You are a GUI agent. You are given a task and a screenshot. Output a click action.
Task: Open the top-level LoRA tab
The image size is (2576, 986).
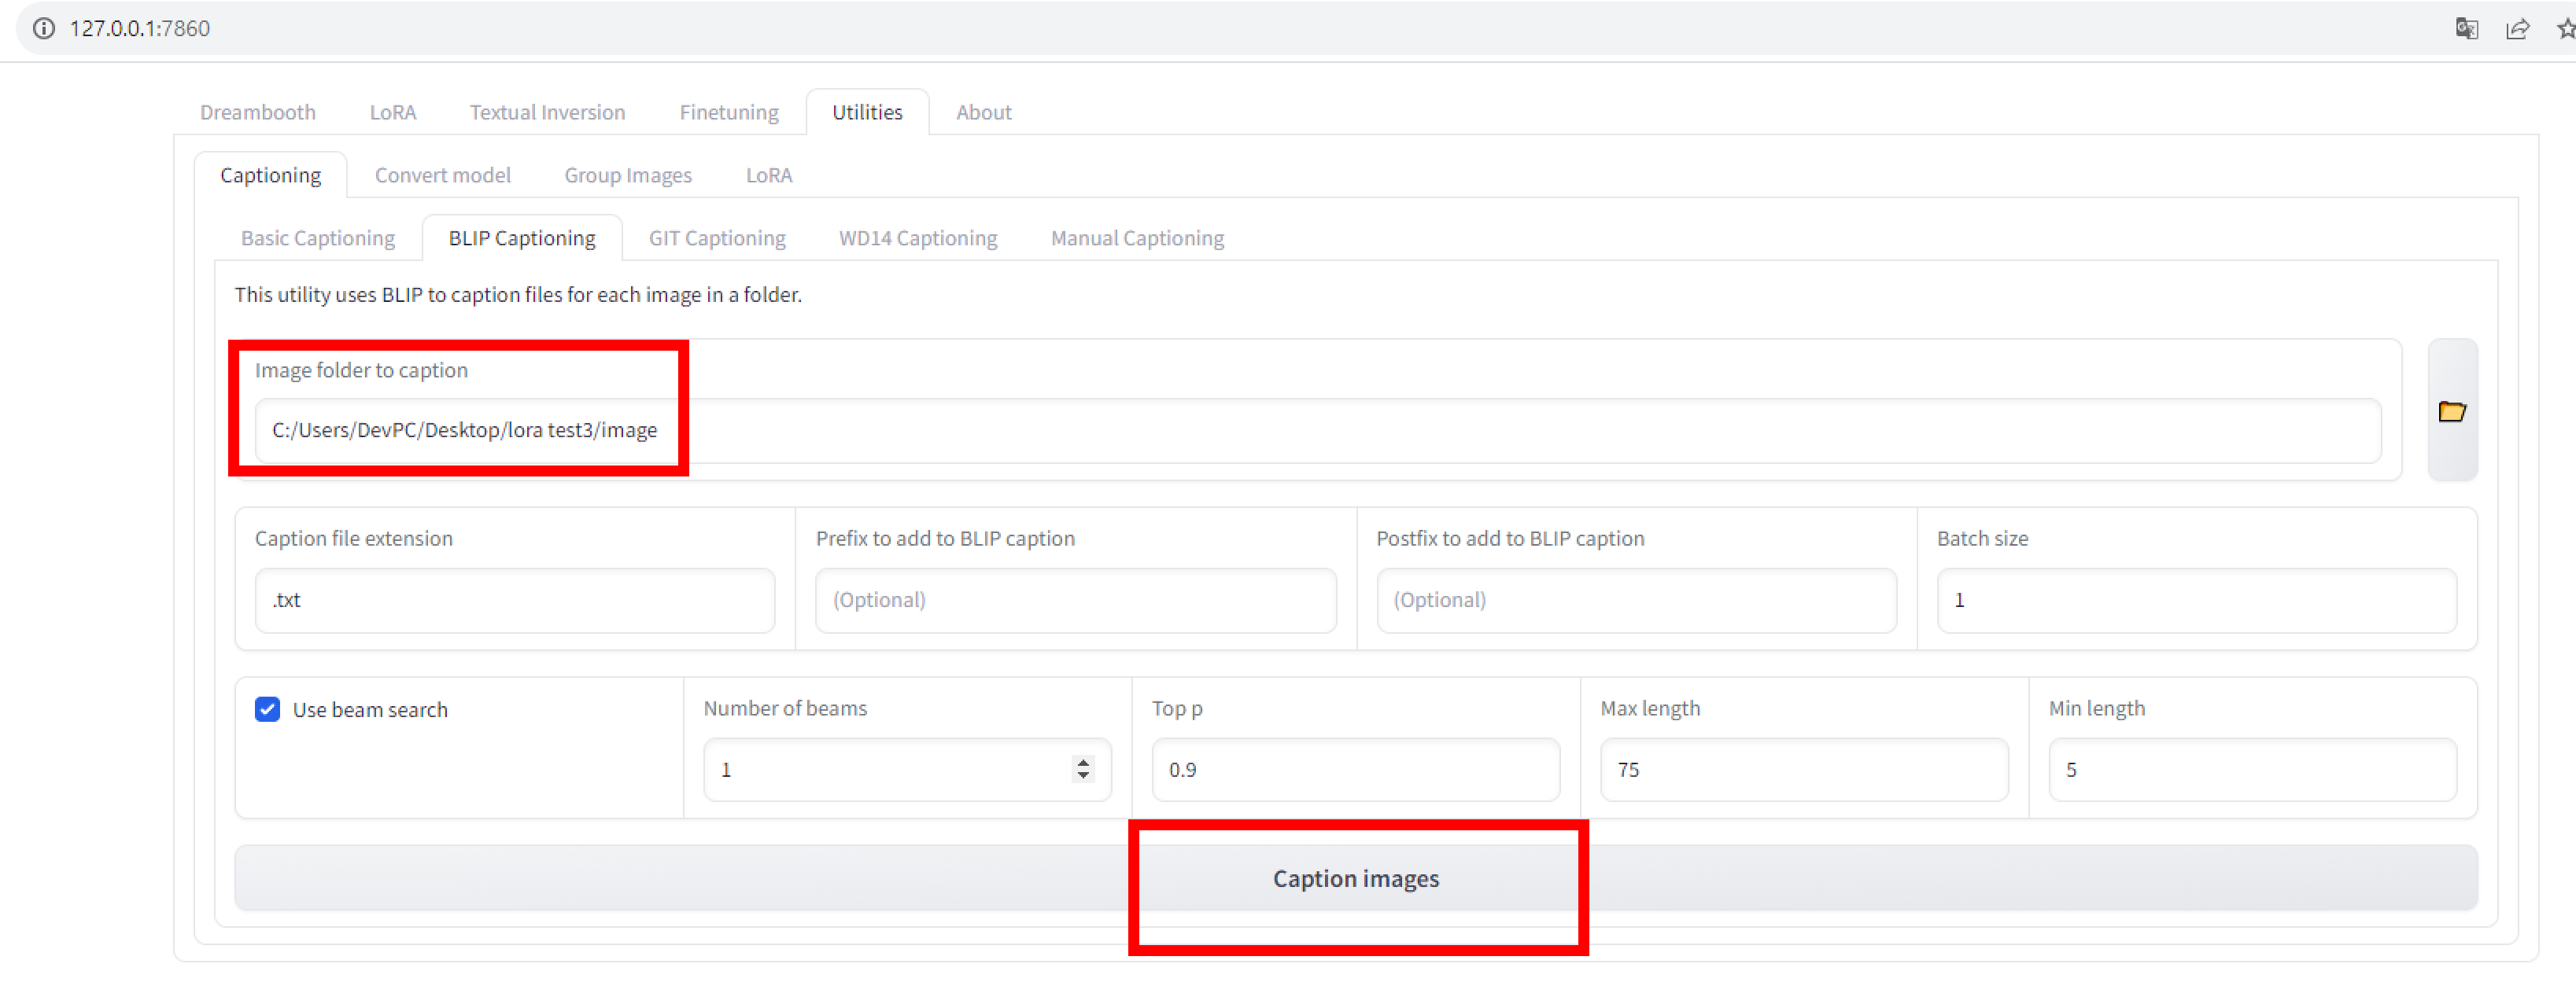click(392, 112)
